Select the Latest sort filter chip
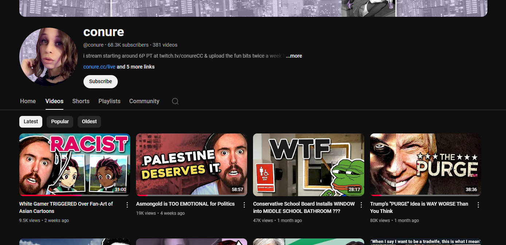This screenshot has width=506, height=245. (x=31, y=121)
